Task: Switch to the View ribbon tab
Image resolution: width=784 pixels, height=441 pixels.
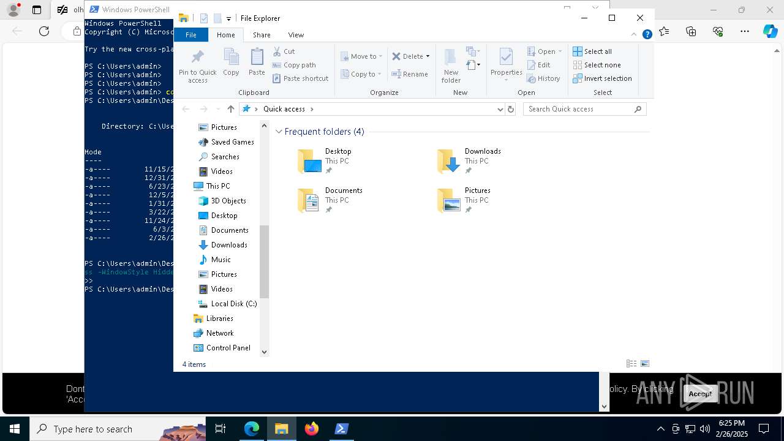Action: pos(296,35)
